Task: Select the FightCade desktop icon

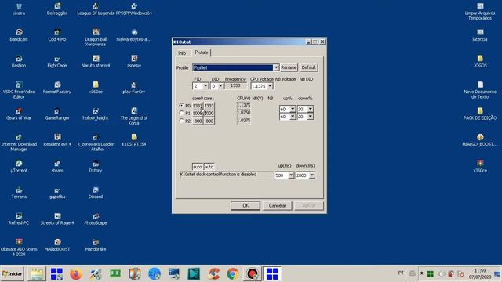Action: (57, 61)
